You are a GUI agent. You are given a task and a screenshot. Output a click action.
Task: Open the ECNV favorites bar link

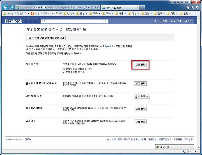point(57,13)
